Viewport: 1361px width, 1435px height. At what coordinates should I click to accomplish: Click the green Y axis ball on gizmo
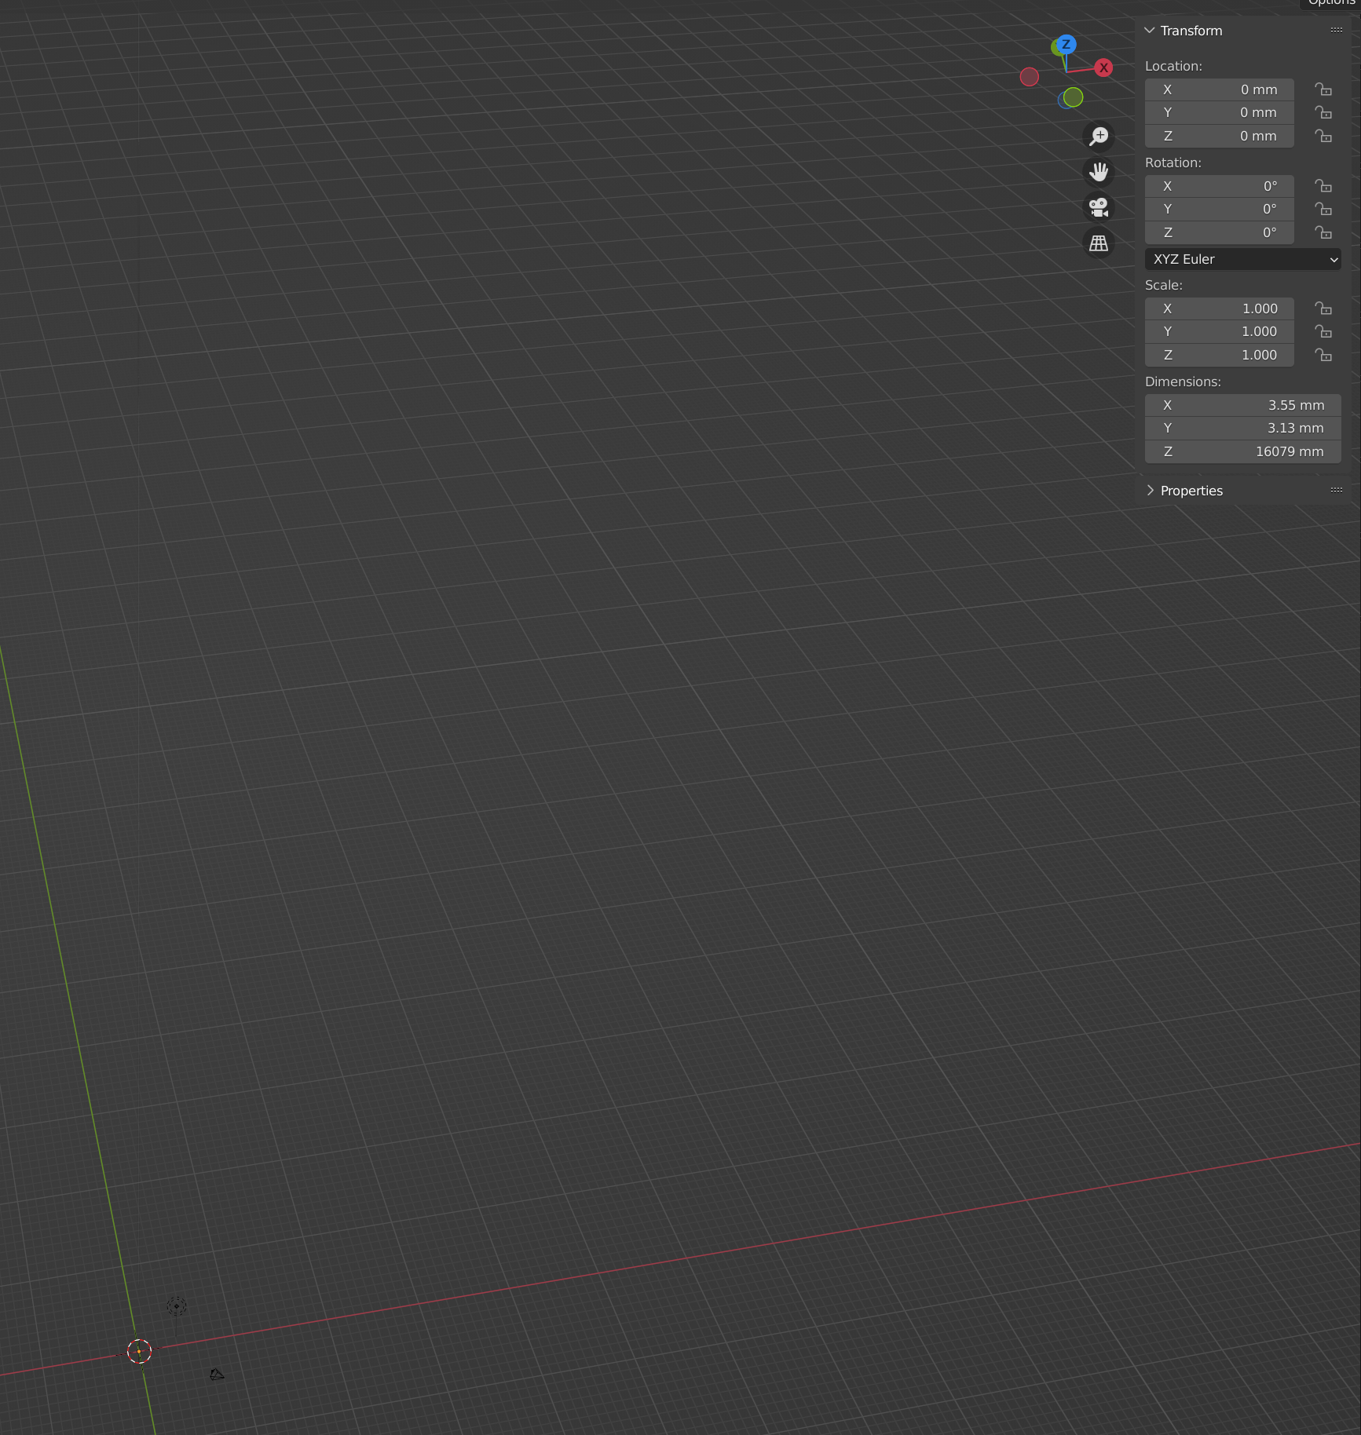pos(1071,97)
